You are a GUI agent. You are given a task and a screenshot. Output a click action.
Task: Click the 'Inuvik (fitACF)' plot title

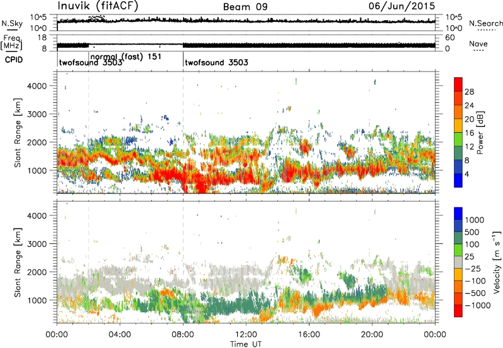[x=98, y=6]
